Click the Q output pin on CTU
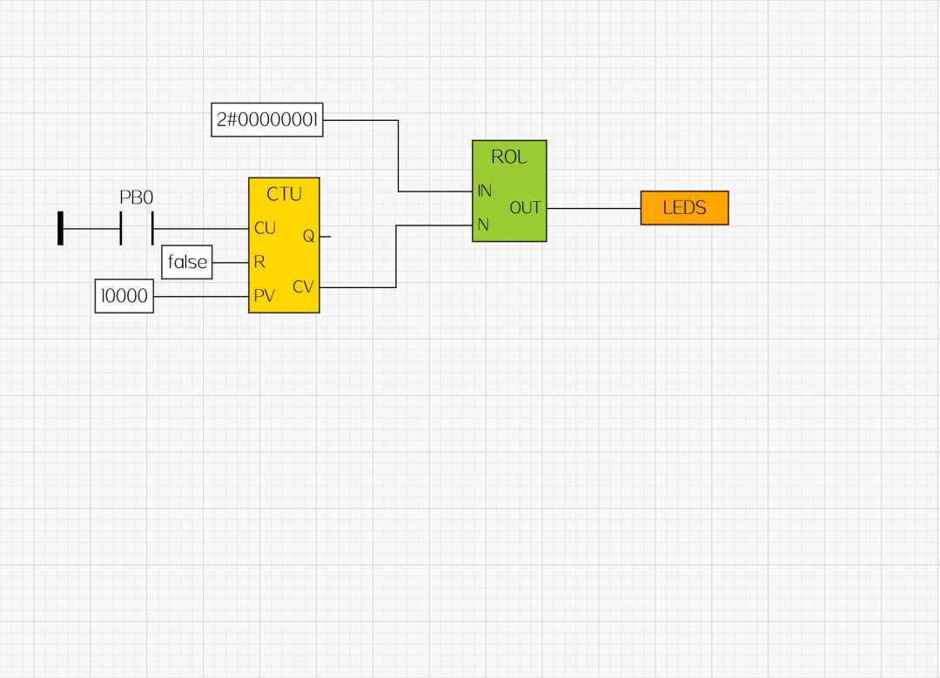This screenshot has width=940, height=678. [308, 236]
